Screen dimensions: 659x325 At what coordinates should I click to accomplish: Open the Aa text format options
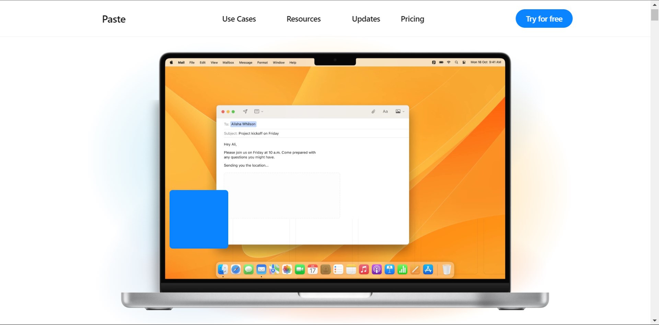385,111
